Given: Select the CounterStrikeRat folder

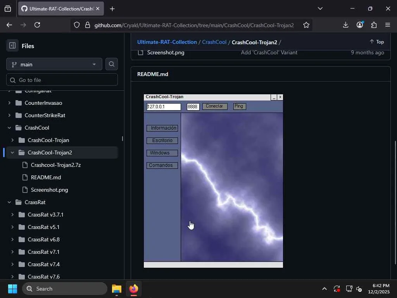Looking at the screenshot, I should pos(45,115).
